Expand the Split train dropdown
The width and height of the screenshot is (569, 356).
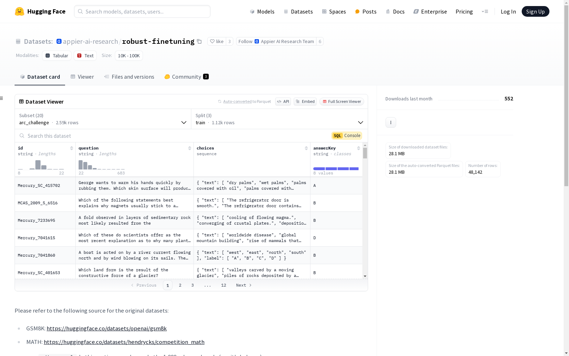[280, 119]
